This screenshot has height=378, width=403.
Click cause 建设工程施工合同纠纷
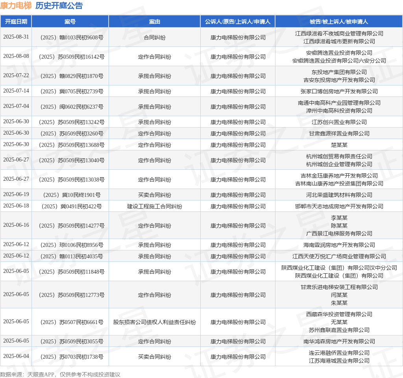tap(154, 206)
